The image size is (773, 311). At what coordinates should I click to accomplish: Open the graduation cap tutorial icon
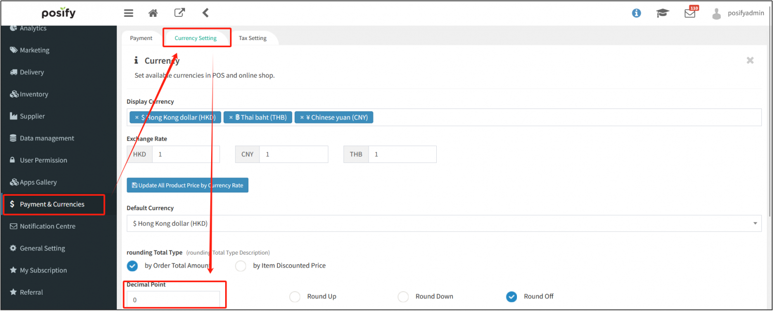point(662,13)
